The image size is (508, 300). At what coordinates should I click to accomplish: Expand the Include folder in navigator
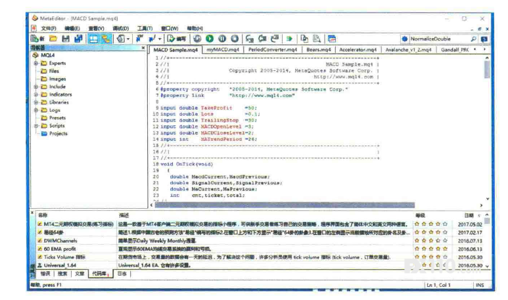coord(36,87)
